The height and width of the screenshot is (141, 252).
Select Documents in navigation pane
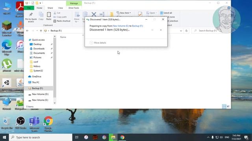pyautogui.click(x=39, y=53)
